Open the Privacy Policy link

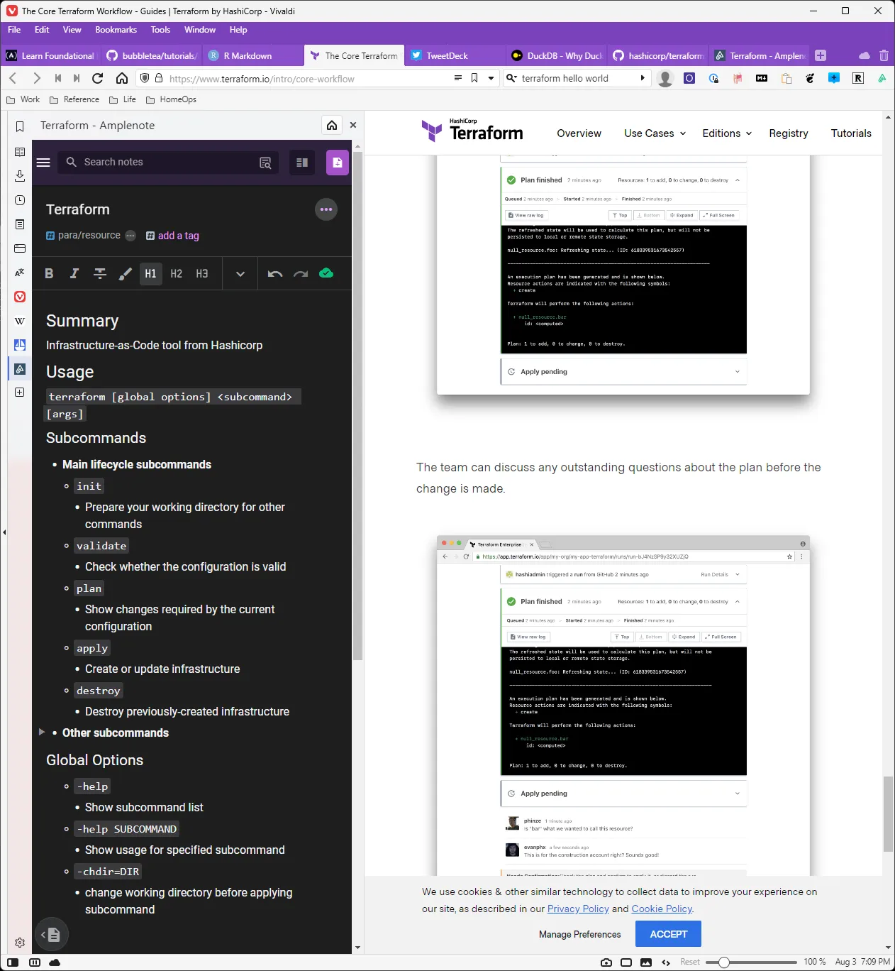(x=578, y=909)
